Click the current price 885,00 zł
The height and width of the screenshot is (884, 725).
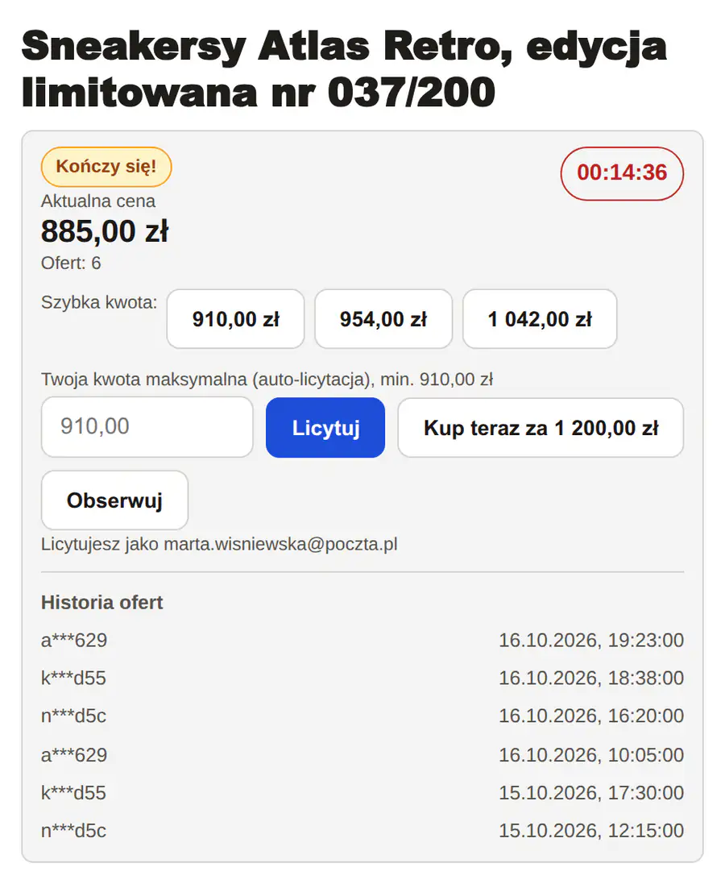point(105,231)
